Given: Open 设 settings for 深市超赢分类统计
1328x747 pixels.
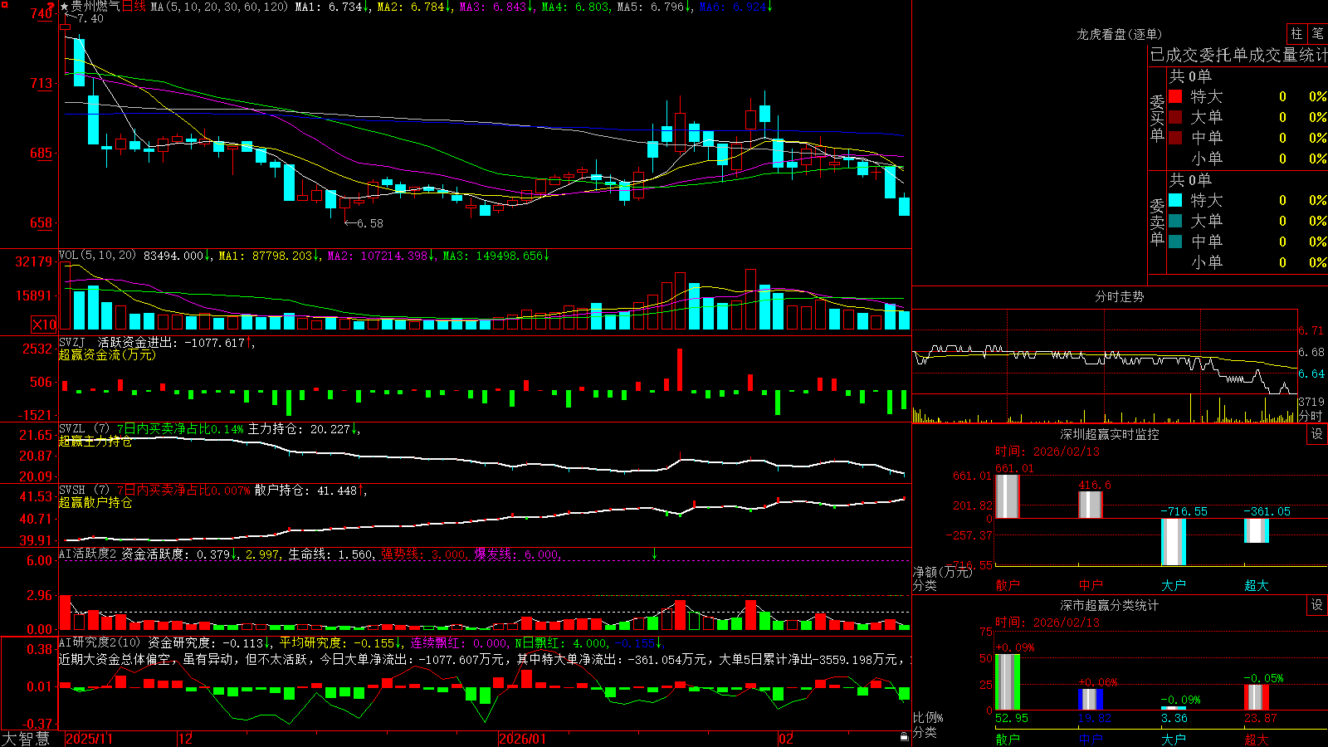Looking at the screenshot, I should click(1317, 605).
